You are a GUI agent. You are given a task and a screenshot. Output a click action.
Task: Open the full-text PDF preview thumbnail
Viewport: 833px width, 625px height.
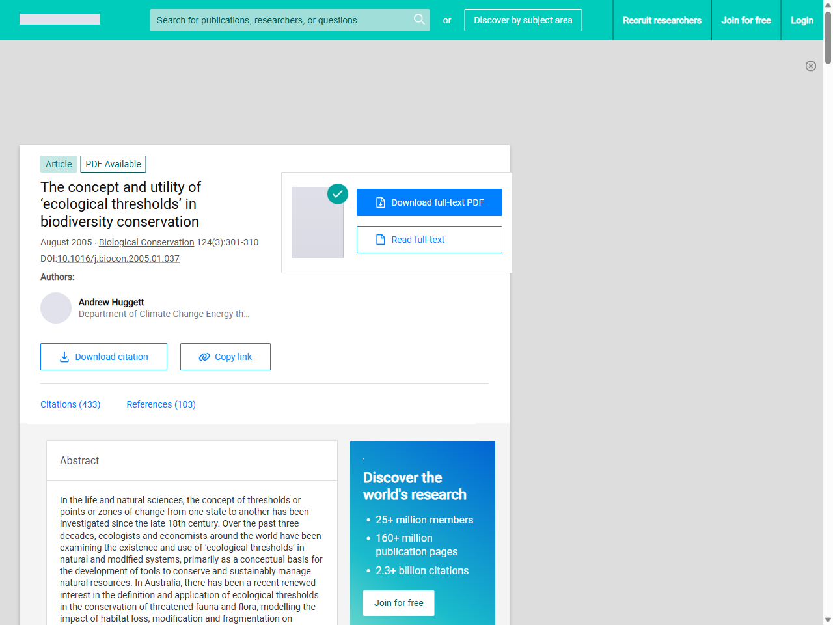(318, 223)
